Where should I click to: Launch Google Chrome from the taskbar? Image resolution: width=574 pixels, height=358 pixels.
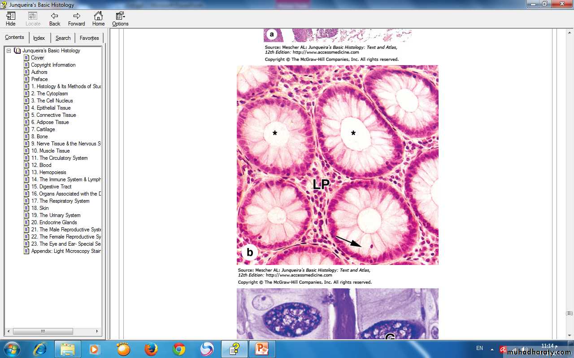coord(179,349)
